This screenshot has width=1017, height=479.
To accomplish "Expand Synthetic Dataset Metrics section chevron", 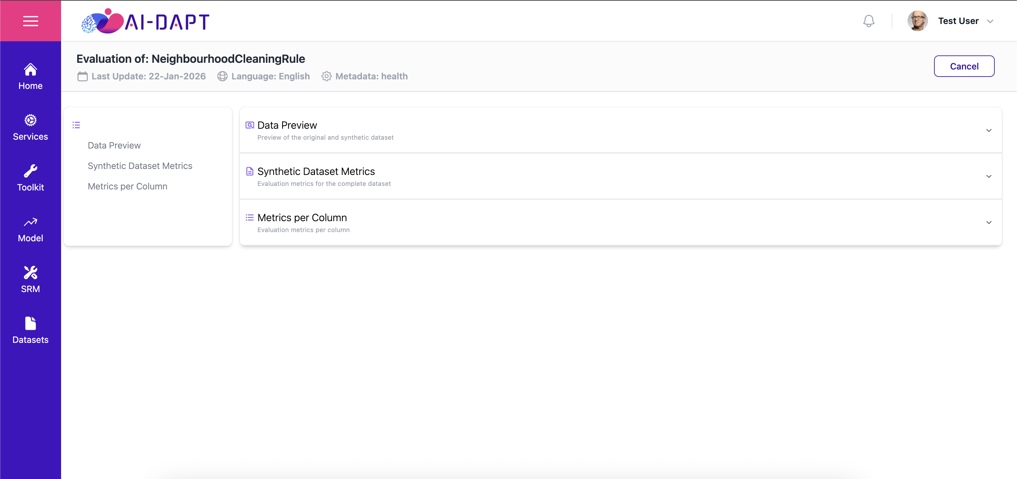I will click(x=989, y=177).
